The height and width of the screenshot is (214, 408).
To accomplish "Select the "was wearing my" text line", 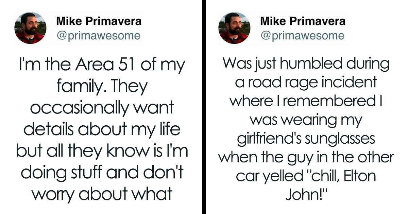I will [x=306, y=121].
